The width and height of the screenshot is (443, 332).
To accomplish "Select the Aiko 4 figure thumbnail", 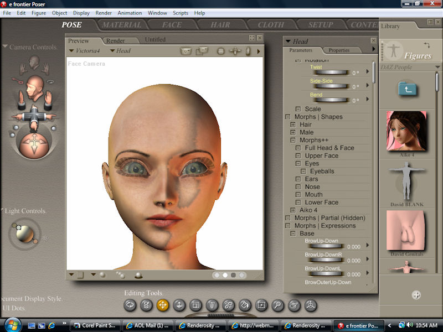I will click(x=406, y=132).
